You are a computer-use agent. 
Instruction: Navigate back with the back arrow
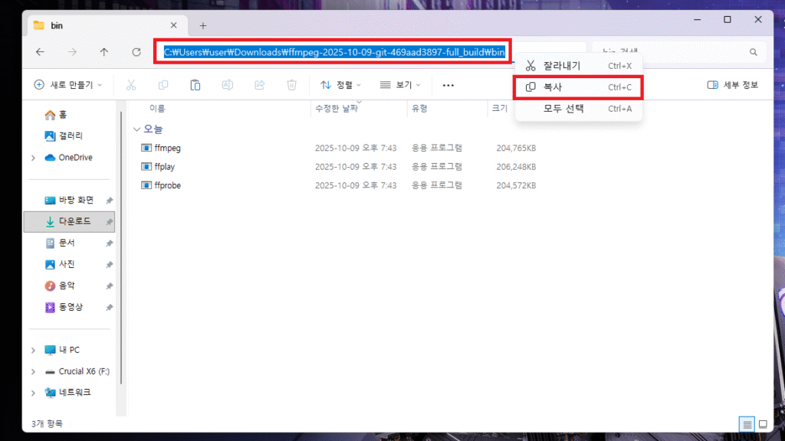(40, 52)
